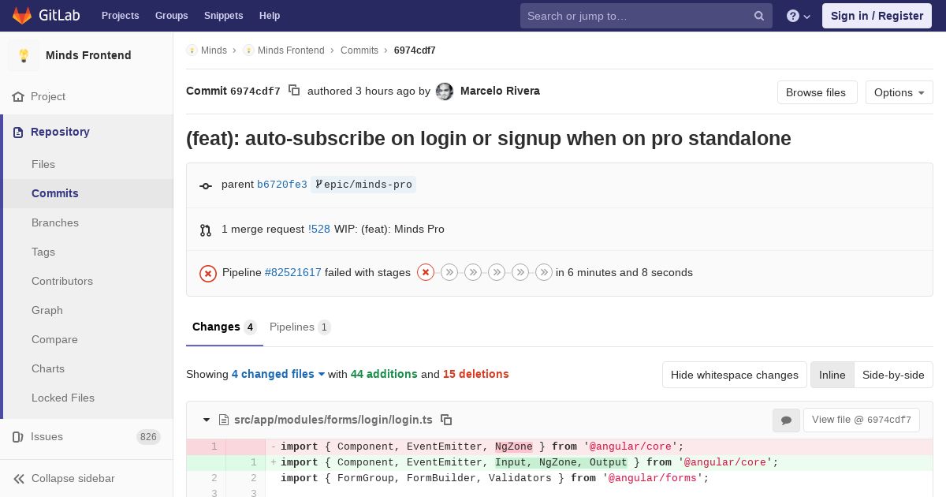The image size is (946, 497).
Task: Switch to the Changes tab
Action: 225,327
